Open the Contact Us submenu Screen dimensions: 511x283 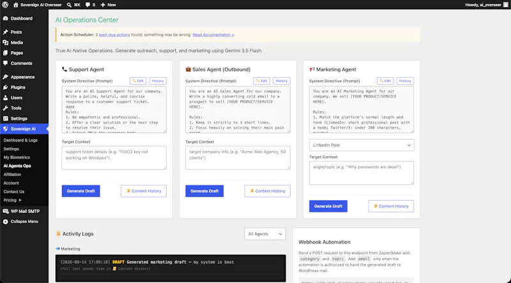pyautogui.click(x=14, y=192)
